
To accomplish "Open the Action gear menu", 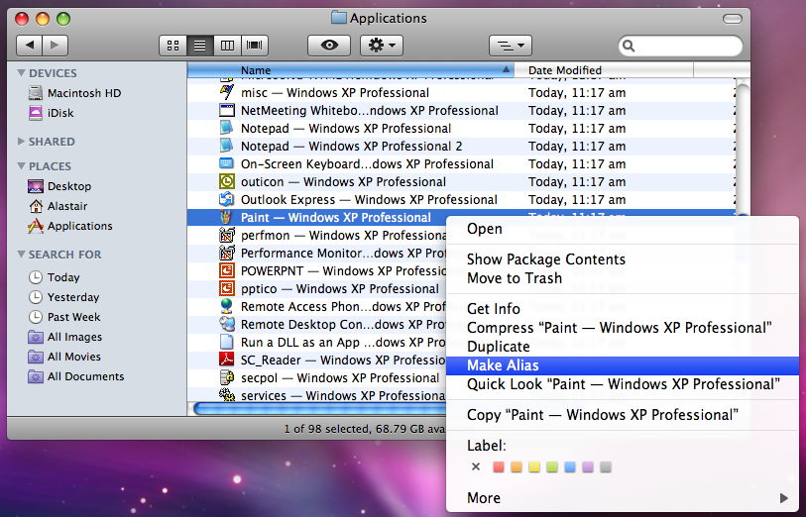I will click(382, 46).
